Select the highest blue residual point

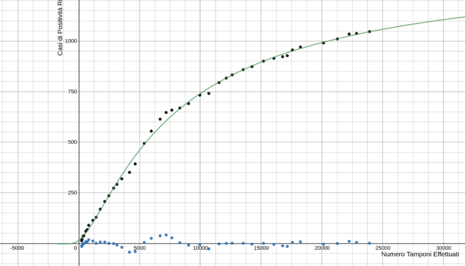pos(166,235)
